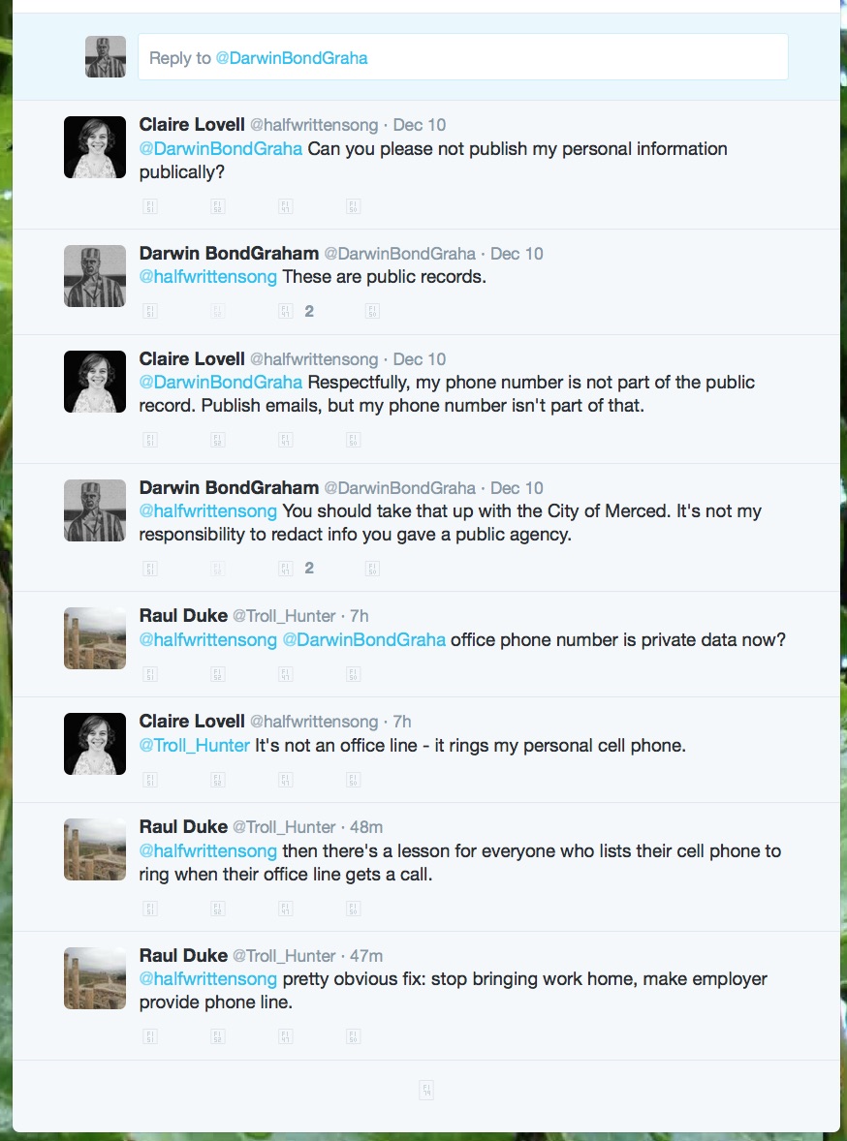The image size is (847, 1141).
Task: Click reply icon under 'personal cell phone' tweet
Action: pos(150,780)
